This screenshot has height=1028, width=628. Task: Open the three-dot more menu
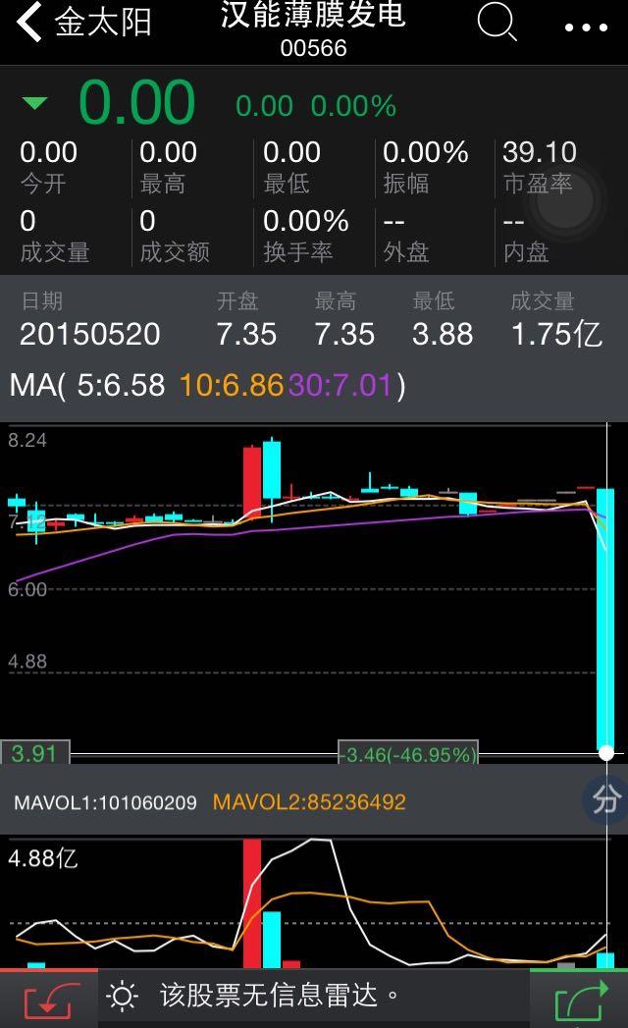point(586,27)
